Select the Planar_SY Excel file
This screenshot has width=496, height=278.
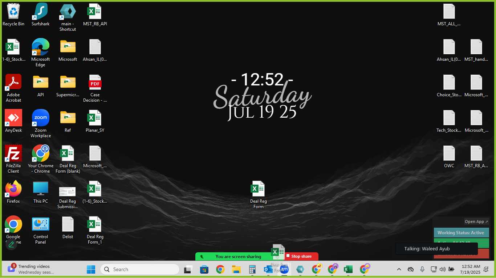pyautogui.click(x=95, y=121)
